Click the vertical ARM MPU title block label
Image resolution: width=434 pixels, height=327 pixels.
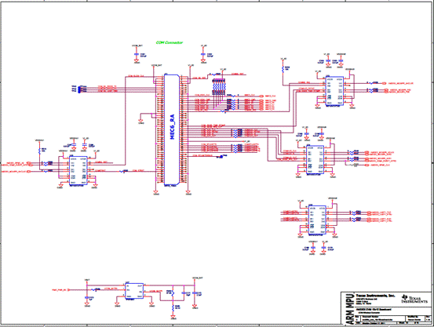click(349, 308)
